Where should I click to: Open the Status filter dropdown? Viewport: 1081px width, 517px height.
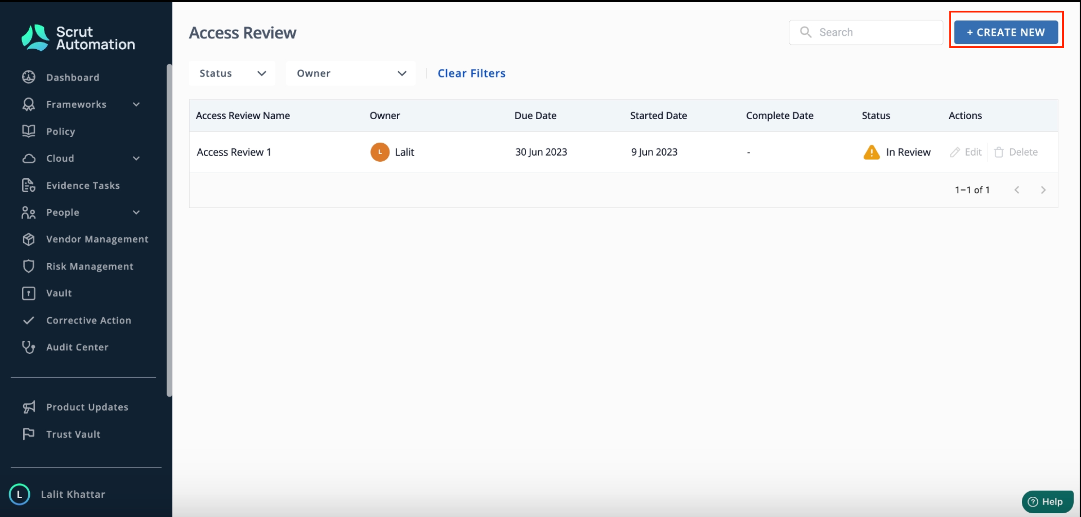[x=232, y=74]
